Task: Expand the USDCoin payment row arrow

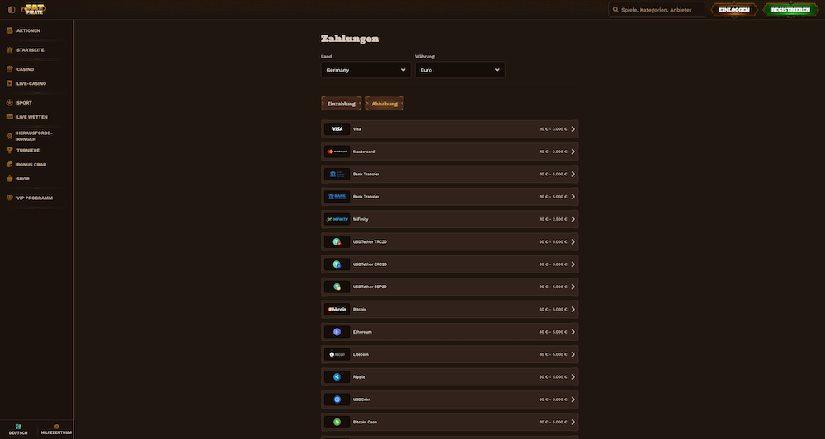Action: [573, 399]
